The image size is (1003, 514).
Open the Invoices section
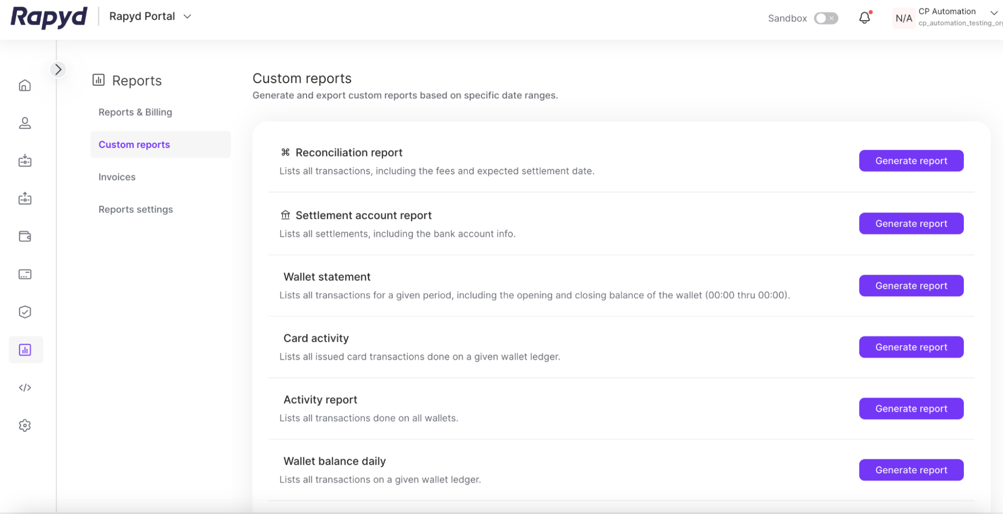tap(116, 177)
